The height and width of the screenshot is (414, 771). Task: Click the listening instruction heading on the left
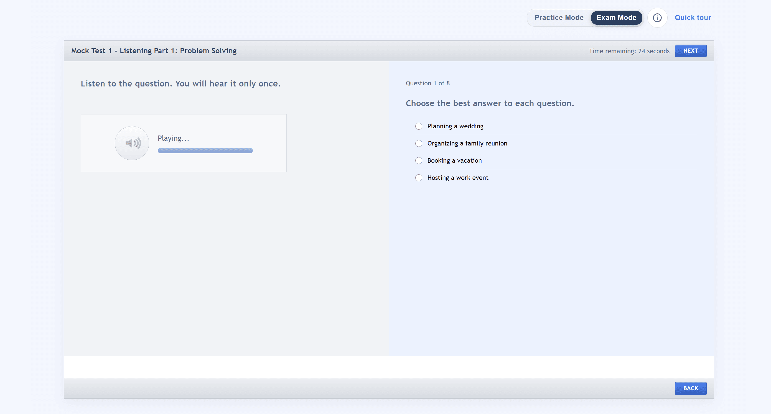point(180,84)
